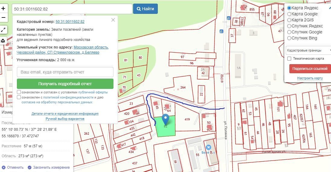Click the Отменить cancel measurement icon

pos(4,167)
